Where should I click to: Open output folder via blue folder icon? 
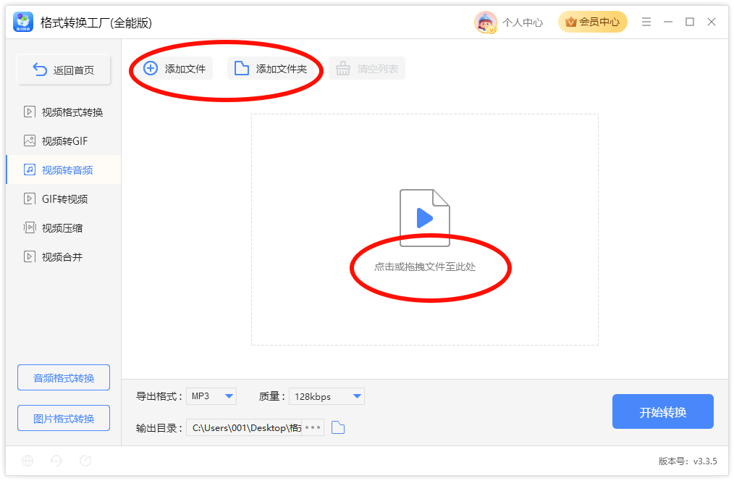338,427
